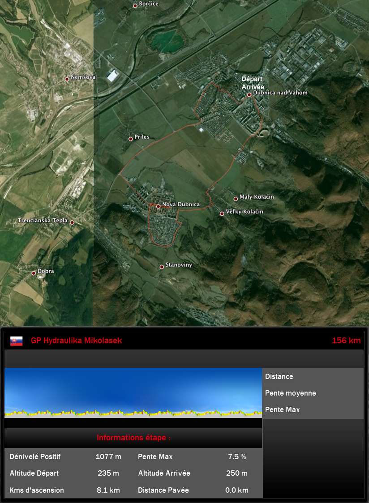Click the Príles map marker
This screenshot has height=503, width=369.
tap(131, 139)
